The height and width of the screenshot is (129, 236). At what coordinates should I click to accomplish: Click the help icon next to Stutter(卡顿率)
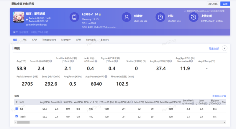(149, 61)
